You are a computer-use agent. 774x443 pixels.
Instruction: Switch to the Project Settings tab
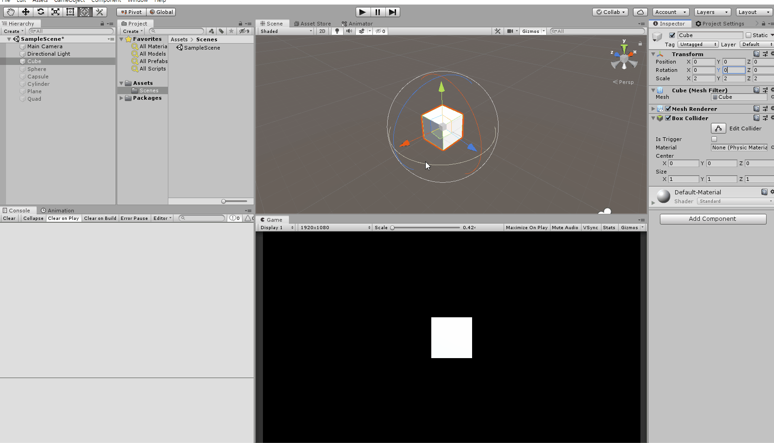pyautogui.click(x=720, y=24)
